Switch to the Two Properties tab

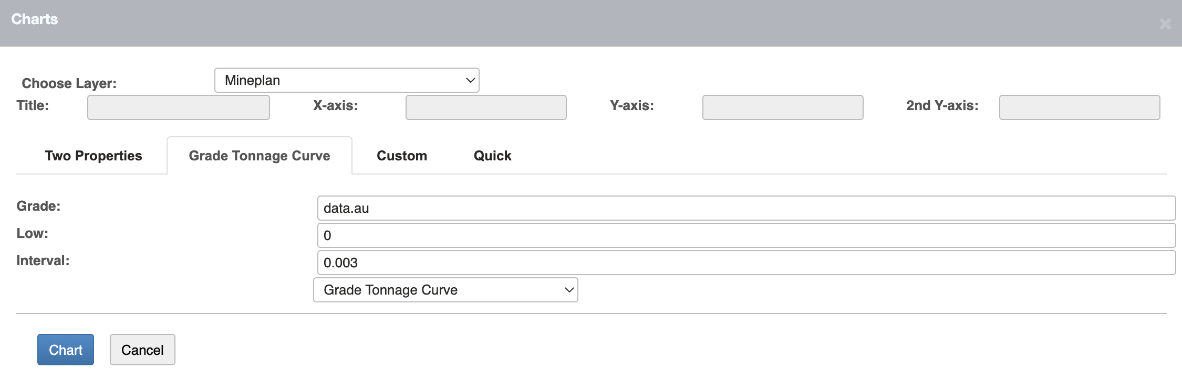pyautogui.click(x=94, y=156)
